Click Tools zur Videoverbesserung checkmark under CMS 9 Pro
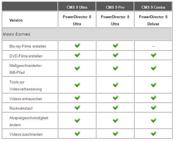Image resolution: width=176 pixels, height=141 pixels. pyautogui.click(x=115, y=85)
